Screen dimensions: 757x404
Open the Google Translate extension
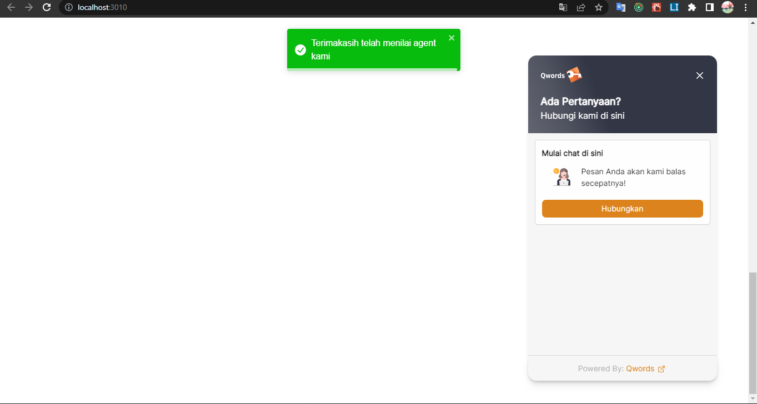(x=621, y=7)
